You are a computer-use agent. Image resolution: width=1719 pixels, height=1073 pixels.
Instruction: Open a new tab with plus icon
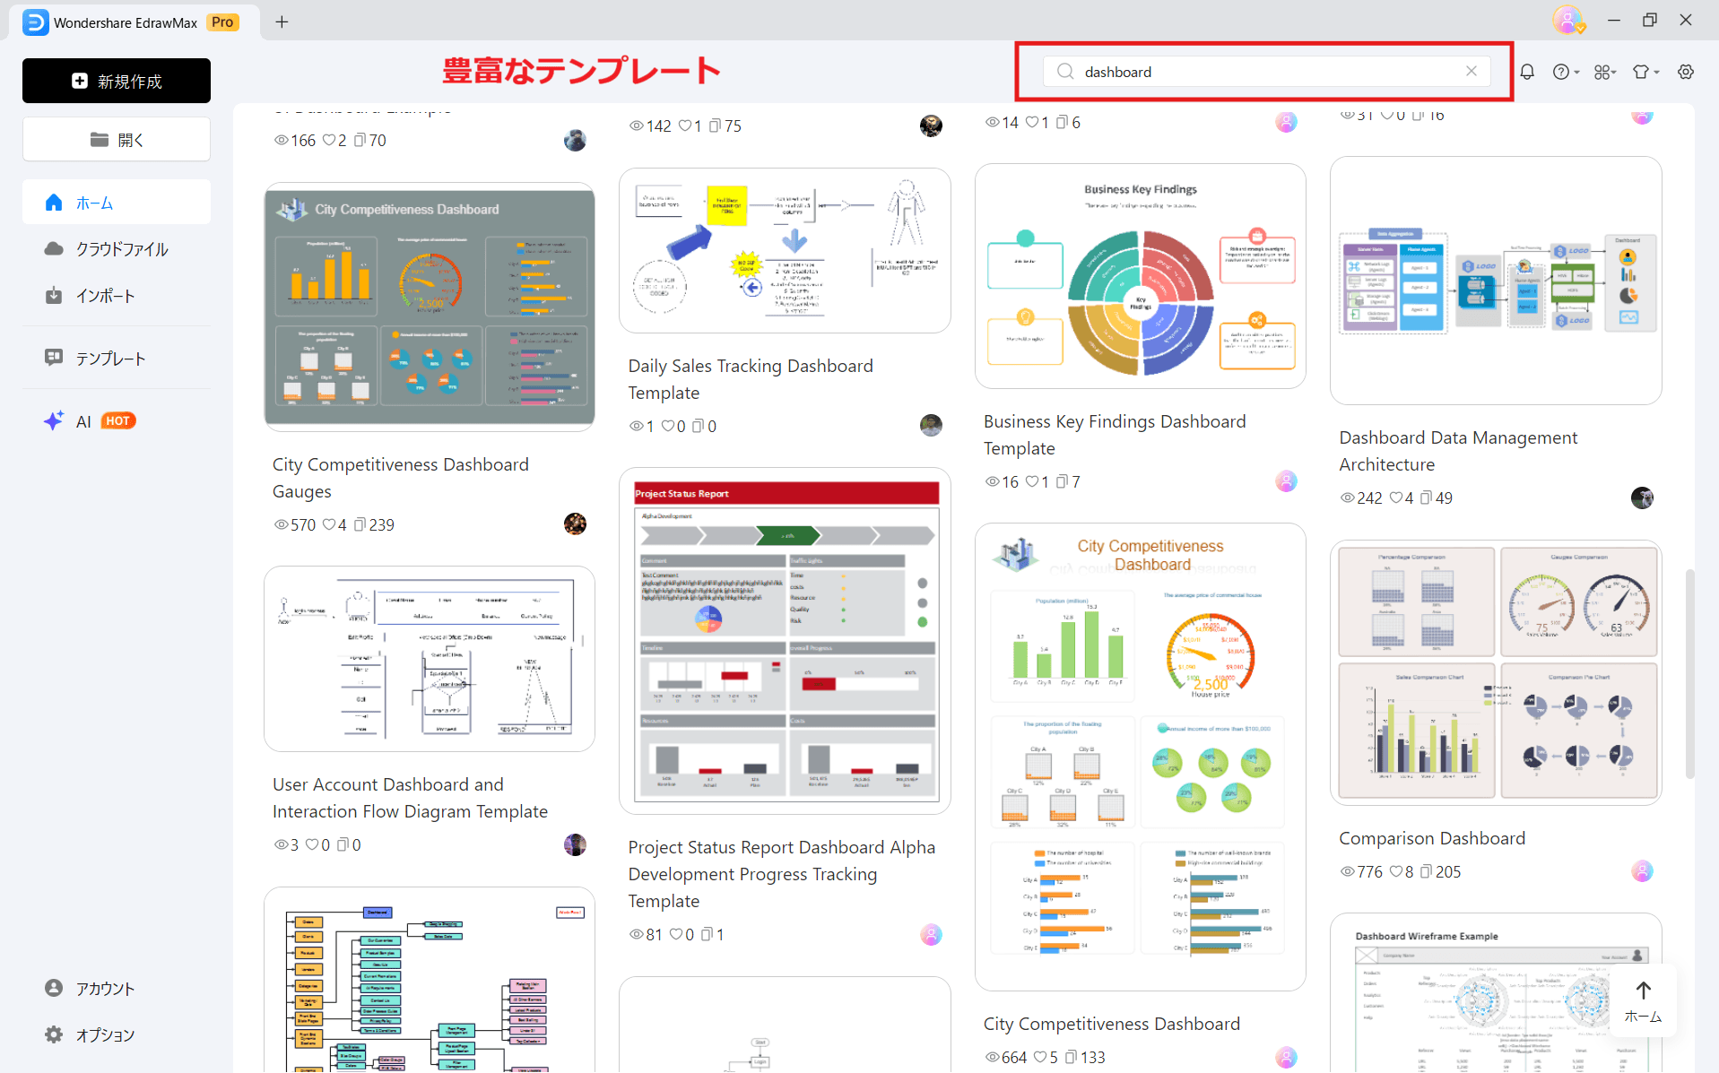click(x=282, y=22)
